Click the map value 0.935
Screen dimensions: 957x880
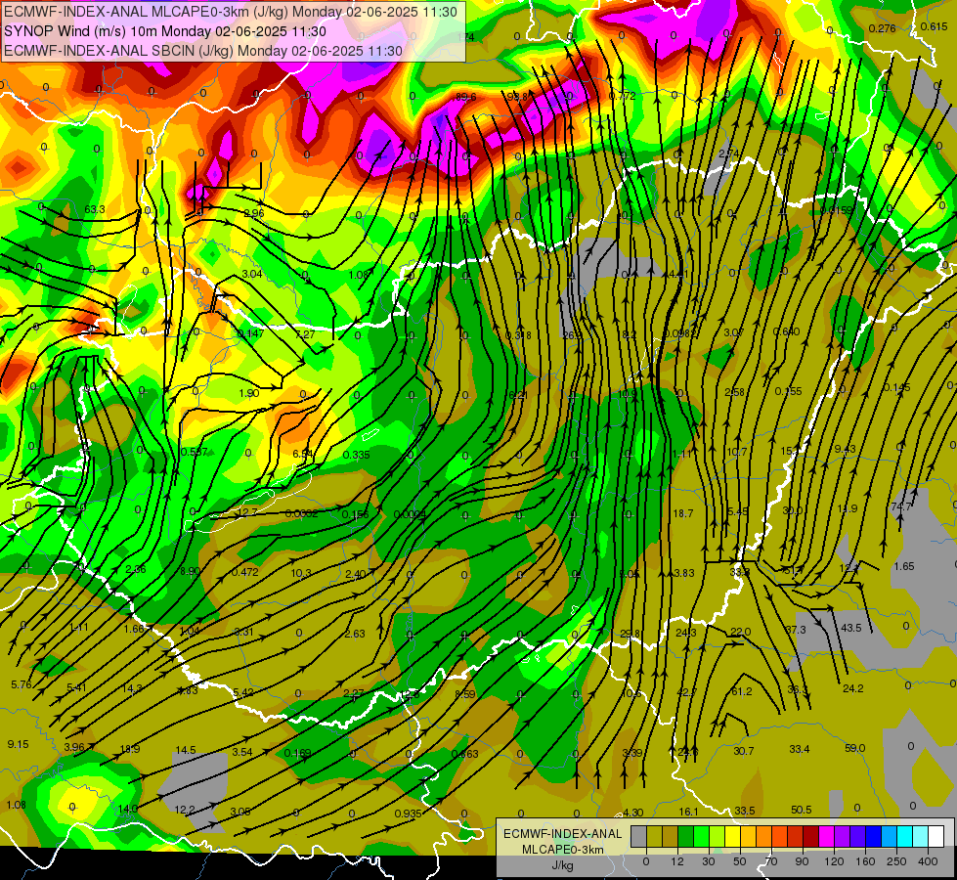(409, 814)
